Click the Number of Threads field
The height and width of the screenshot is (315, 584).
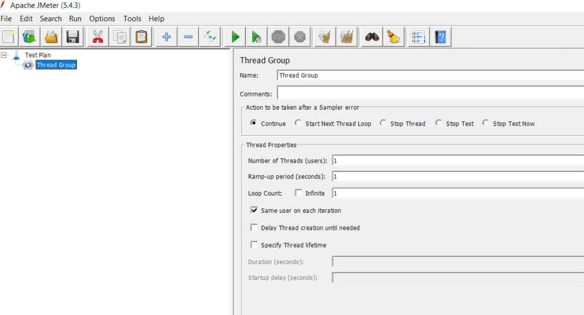tap(458, 161)
